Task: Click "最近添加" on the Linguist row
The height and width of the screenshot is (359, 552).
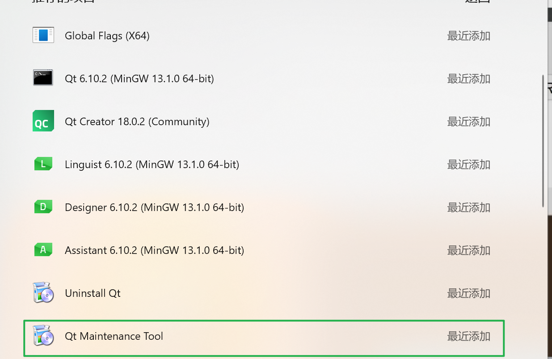Action: (x=469, y=165)
